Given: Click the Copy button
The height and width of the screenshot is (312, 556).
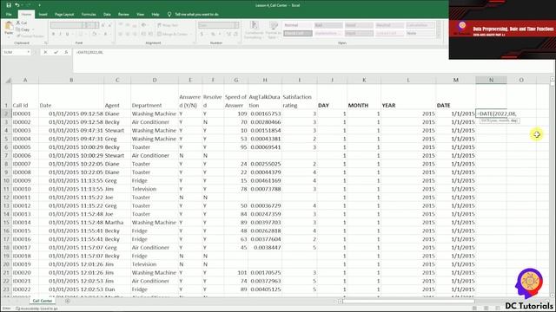Looking at the screenshot, I should click(23, 29).
